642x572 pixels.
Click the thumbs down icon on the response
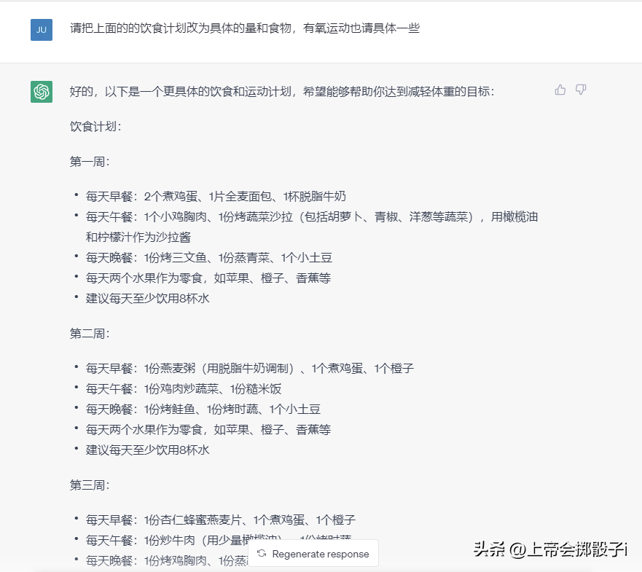(x=581, y=90)
